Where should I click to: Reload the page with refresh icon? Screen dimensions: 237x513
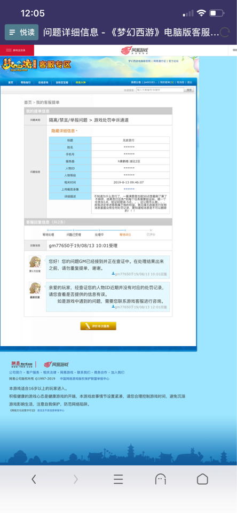tap(225, 32)
